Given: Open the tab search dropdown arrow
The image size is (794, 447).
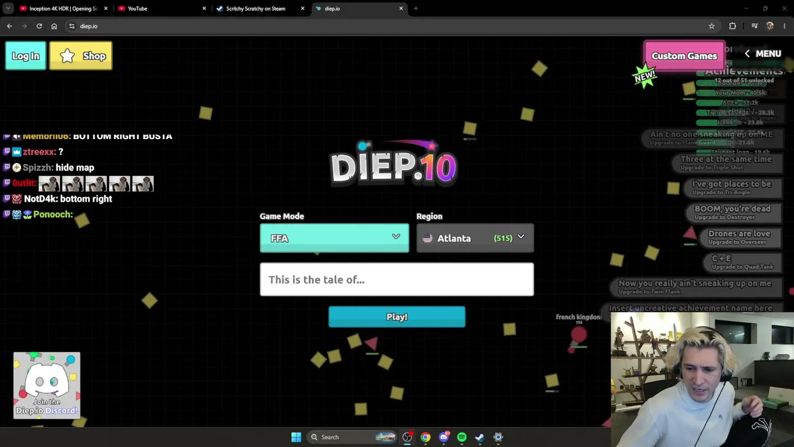Looking at the screenshot, I should tap(8, 9).
